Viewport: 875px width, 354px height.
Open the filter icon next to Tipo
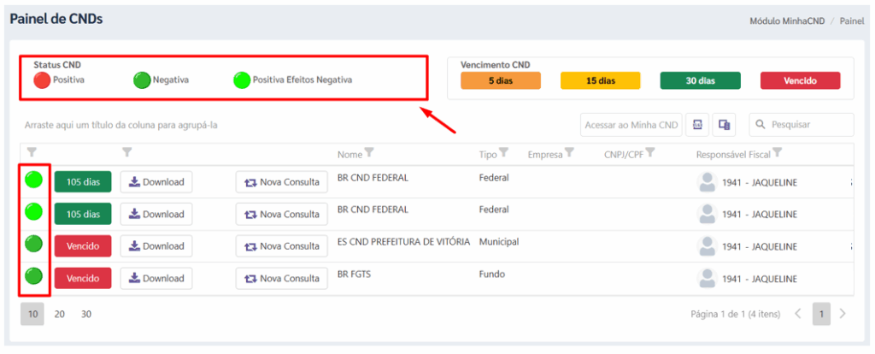[503, 153]
